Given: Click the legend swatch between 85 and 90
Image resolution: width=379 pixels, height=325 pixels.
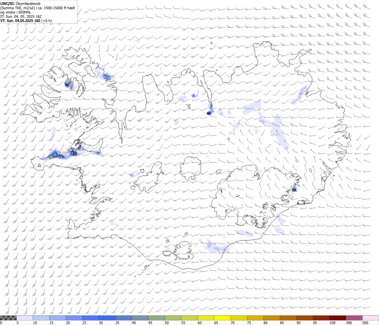Looking at the screenshot, I should [x=288, y=318].
